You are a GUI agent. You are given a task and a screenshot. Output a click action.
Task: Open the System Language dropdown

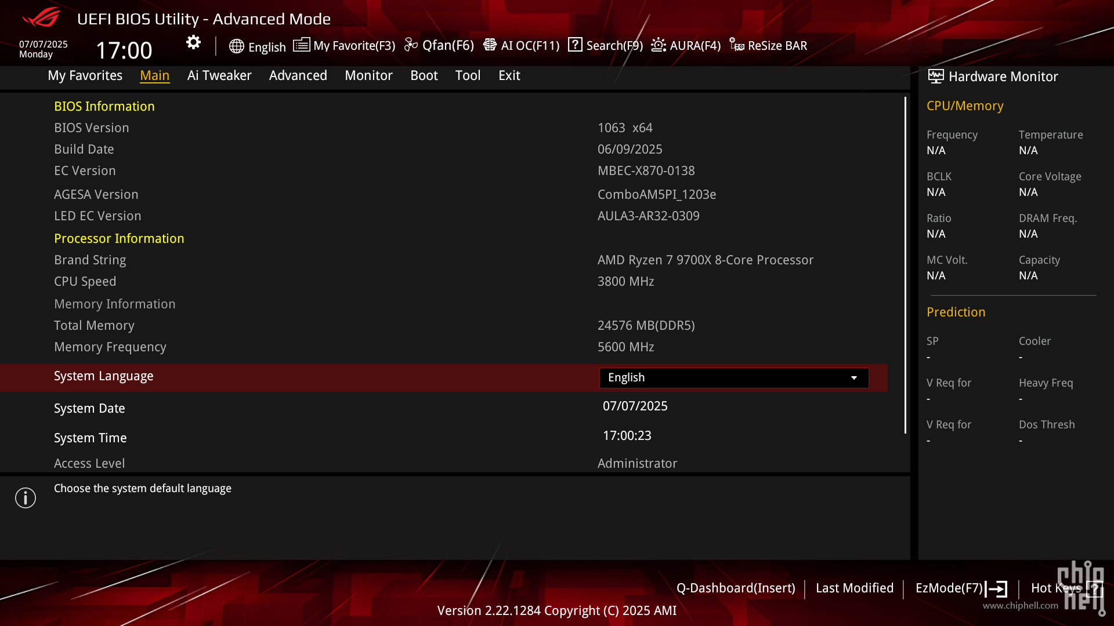click(x=733, y=377)
